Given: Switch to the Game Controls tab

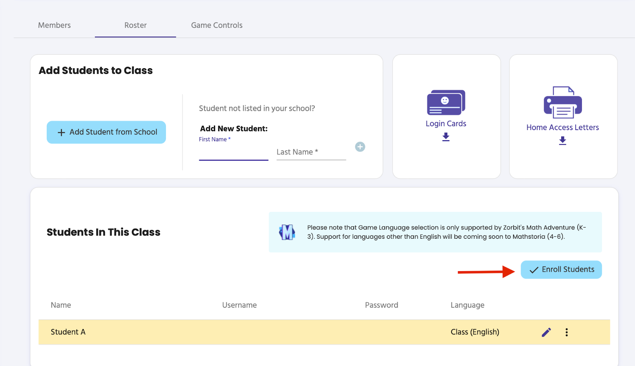Looking at the screenshot, I should coord(216,25).
